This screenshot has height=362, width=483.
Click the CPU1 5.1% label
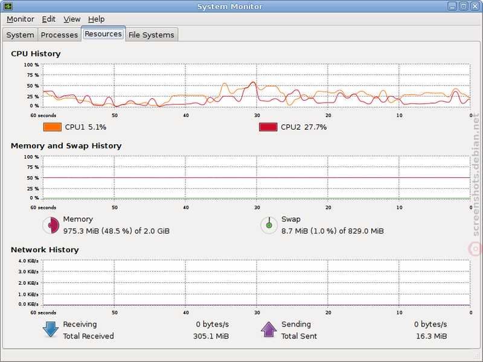[85, 127]
